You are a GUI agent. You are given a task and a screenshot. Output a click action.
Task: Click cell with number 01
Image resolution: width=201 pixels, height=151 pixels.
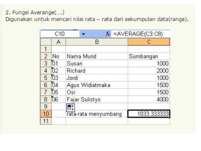pyautogui.click(x=59, y=63)
